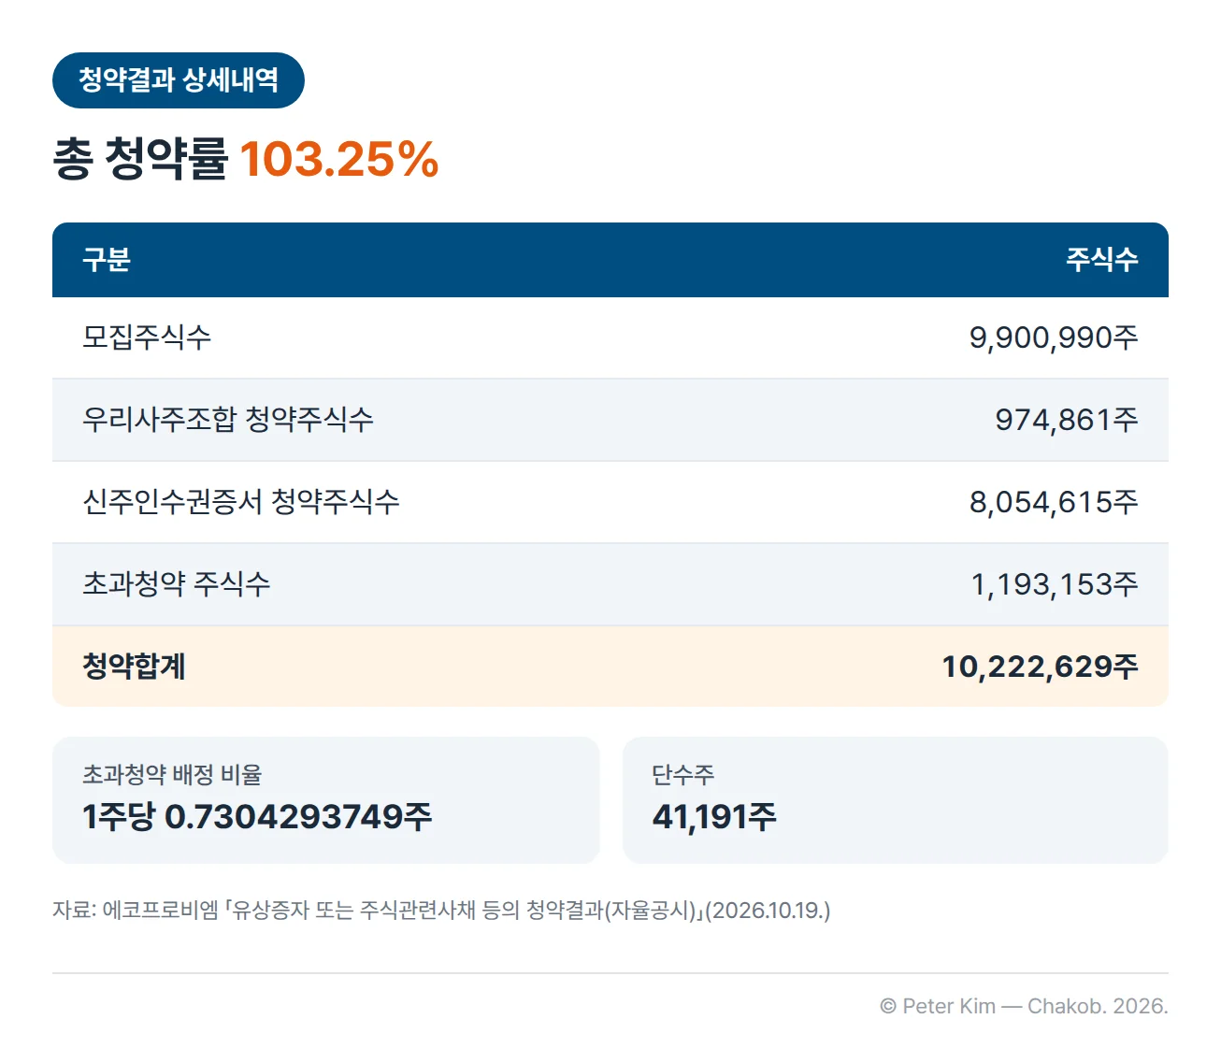
Task: Click the 구분 column header
Action: click(x=107, y=260)
